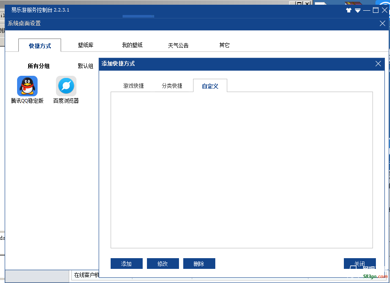Go to the 我的壁纸 tab
The height and width of the screenshot is (283, 390).
132,45
